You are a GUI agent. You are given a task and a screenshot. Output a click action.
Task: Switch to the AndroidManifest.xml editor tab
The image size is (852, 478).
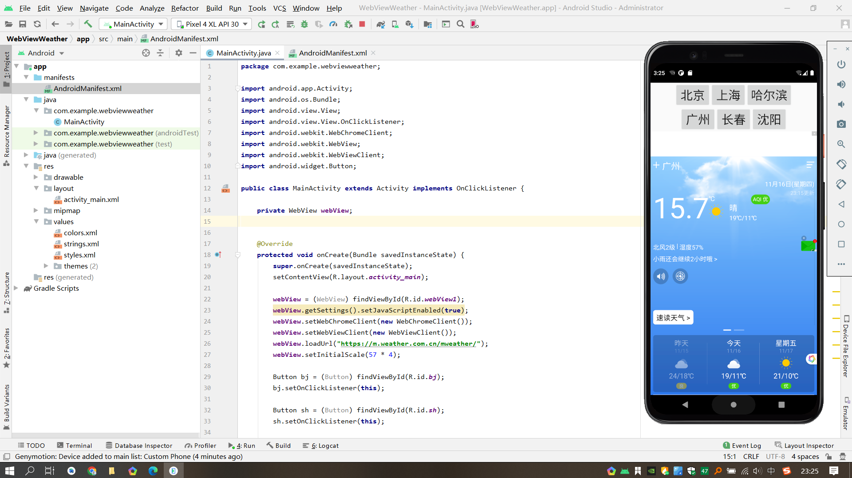(333, 53)
